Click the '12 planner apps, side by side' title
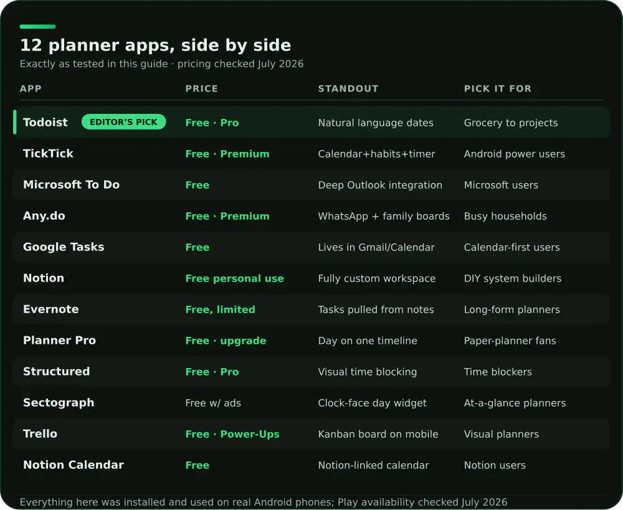 155,45
